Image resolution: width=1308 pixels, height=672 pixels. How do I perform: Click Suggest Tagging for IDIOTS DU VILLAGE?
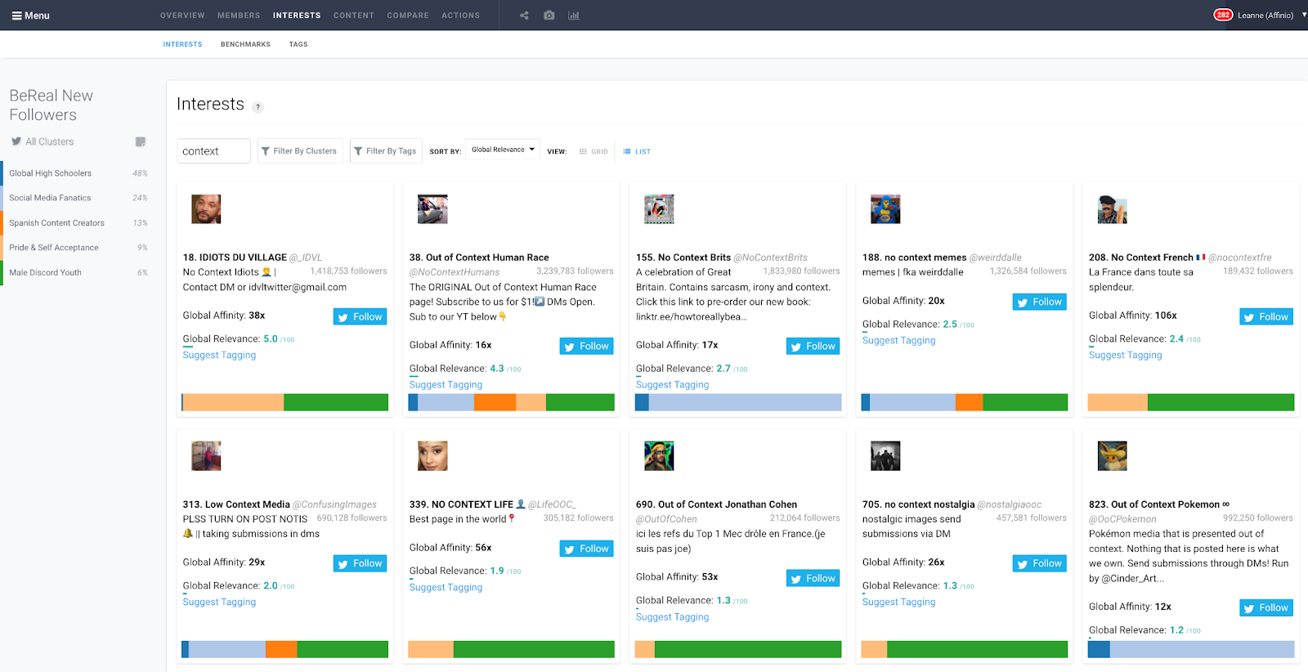(x=219, y=356)
